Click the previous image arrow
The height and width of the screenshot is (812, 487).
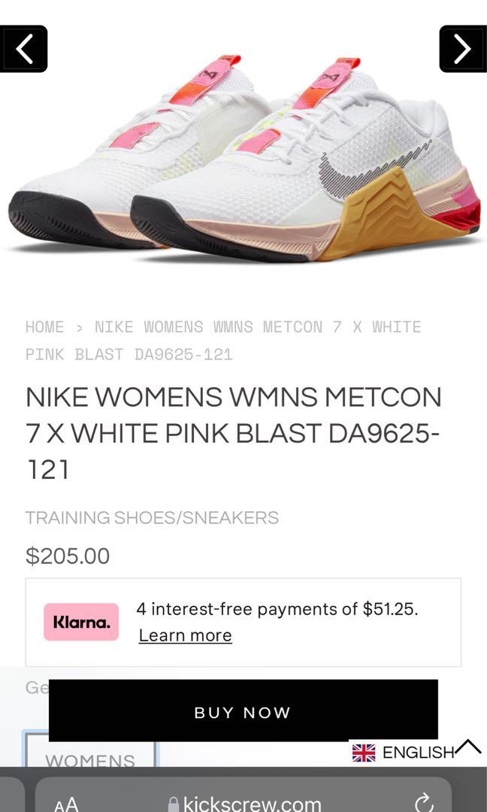24,49
